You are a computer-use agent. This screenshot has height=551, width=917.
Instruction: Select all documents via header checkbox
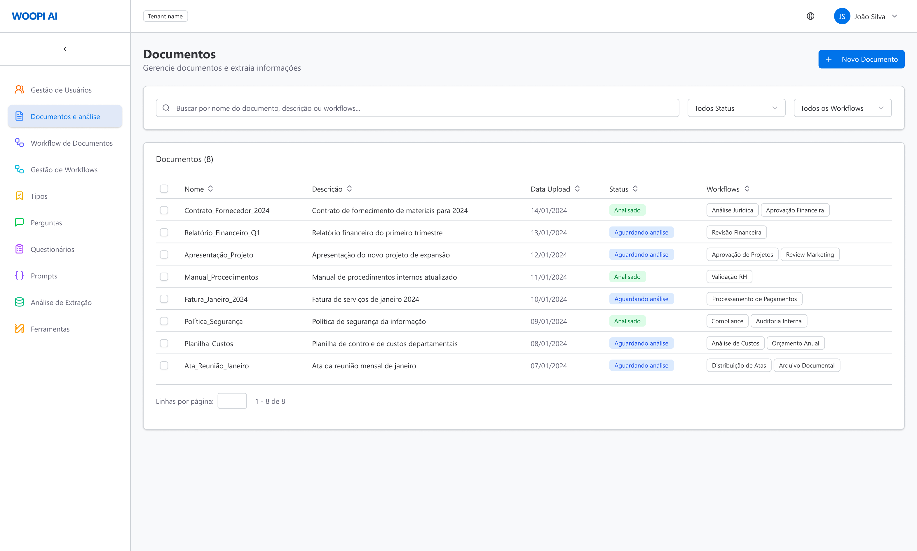click(164, 189)
